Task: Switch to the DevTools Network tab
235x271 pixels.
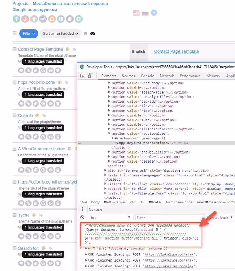Action: pyautogui.click(x=167, y=76)
